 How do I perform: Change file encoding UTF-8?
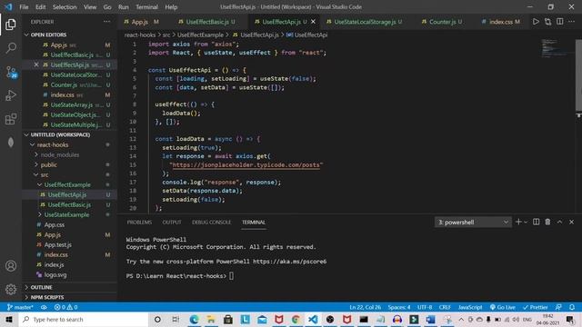coord(425,307)
